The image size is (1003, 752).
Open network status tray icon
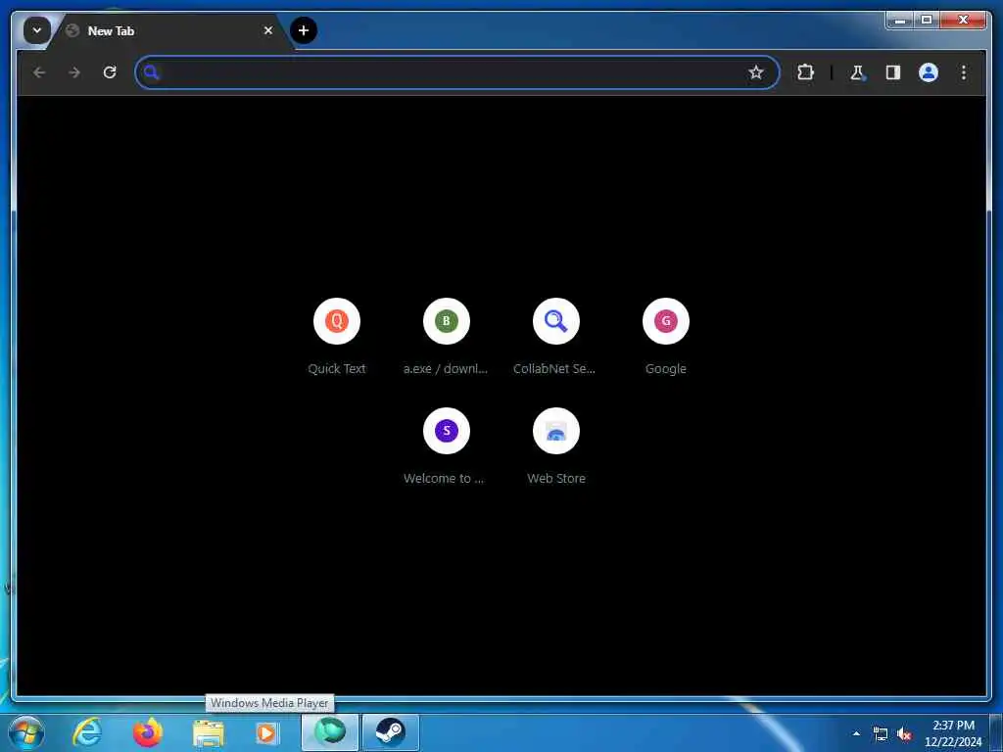881,734
